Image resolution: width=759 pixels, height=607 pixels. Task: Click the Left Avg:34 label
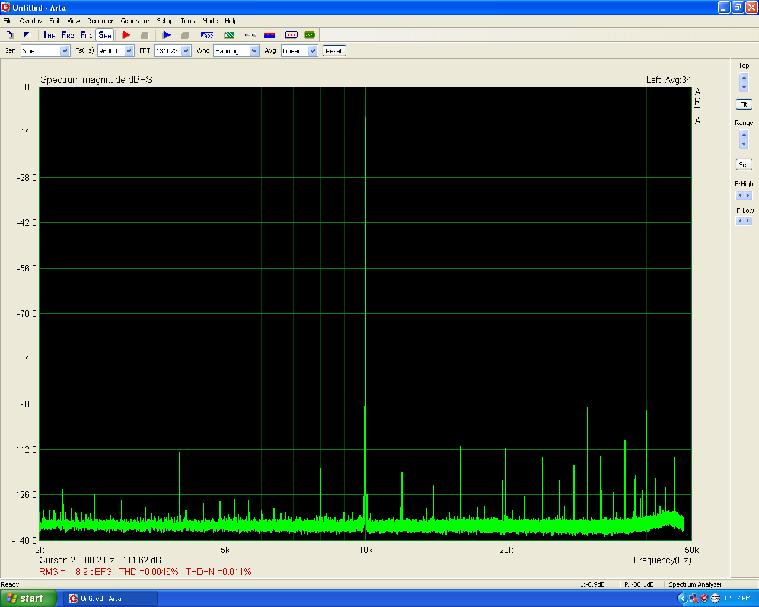click(669, 80)
